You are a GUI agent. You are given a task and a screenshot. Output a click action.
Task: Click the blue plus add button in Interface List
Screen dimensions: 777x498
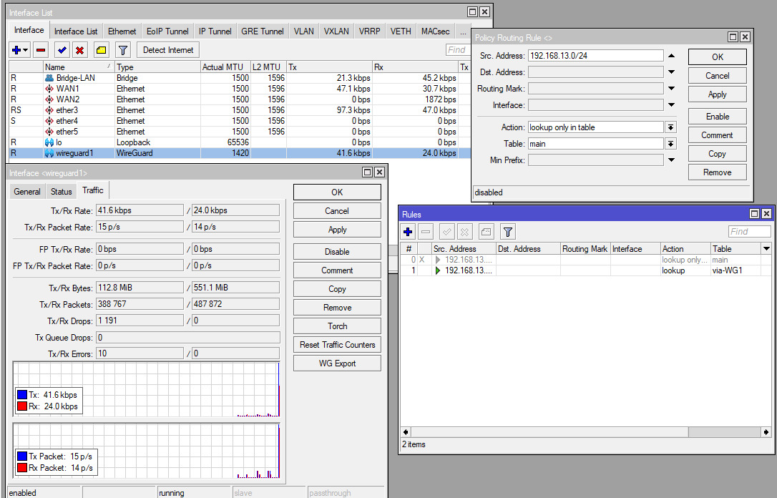click(x=16, y=50)
